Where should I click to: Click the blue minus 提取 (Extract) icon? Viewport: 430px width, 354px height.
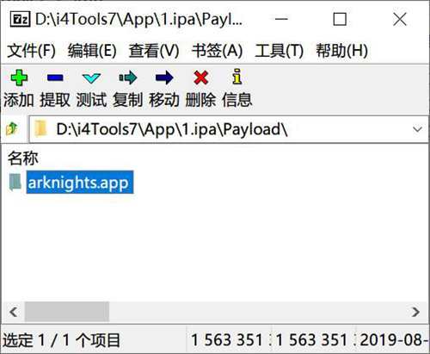pos(55,78)
